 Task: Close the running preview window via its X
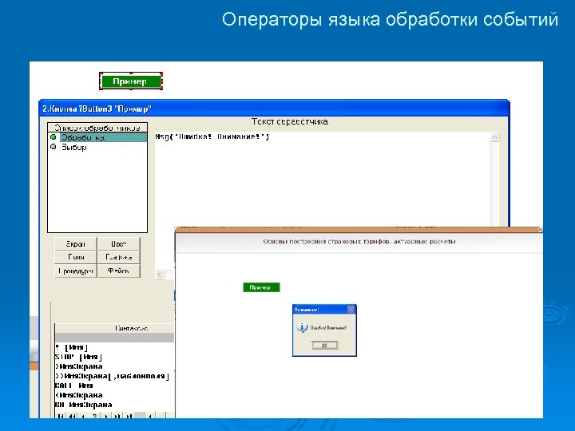[540, 229]
